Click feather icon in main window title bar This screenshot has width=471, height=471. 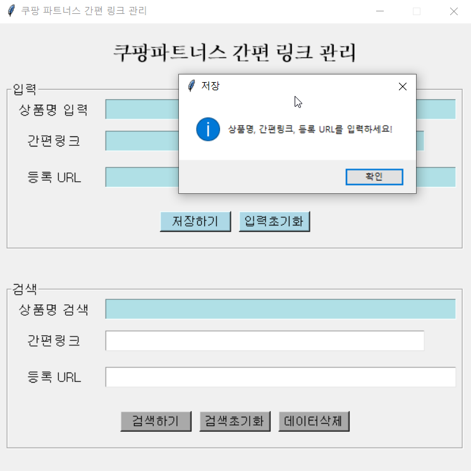11,11
